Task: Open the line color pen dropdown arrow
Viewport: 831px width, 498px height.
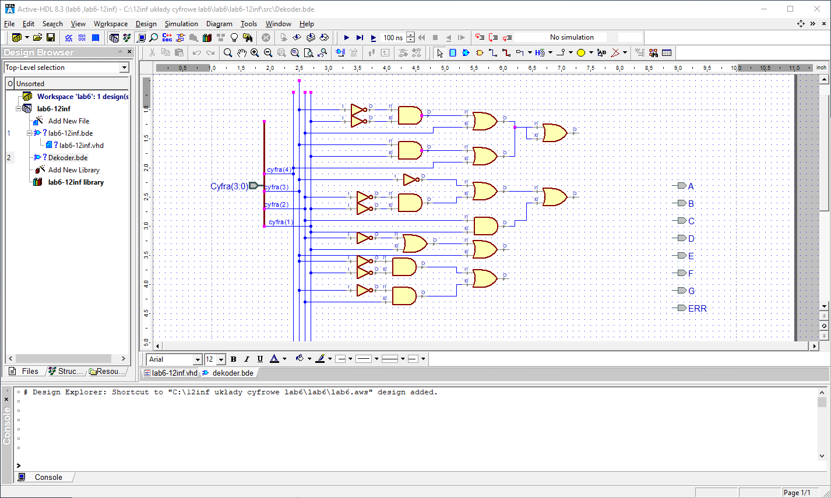Action: pos(329,359)
